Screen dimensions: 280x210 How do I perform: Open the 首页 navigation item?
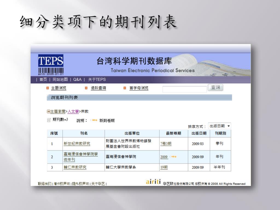pyautogui.click(x=43, y=80)
